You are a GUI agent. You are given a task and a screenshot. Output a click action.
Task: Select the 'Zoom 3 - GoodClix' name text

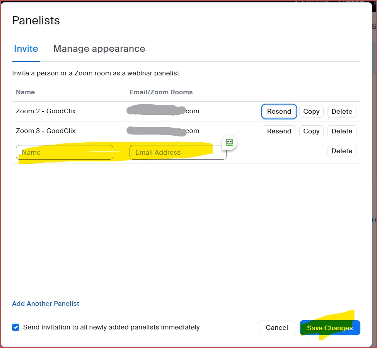46,131
